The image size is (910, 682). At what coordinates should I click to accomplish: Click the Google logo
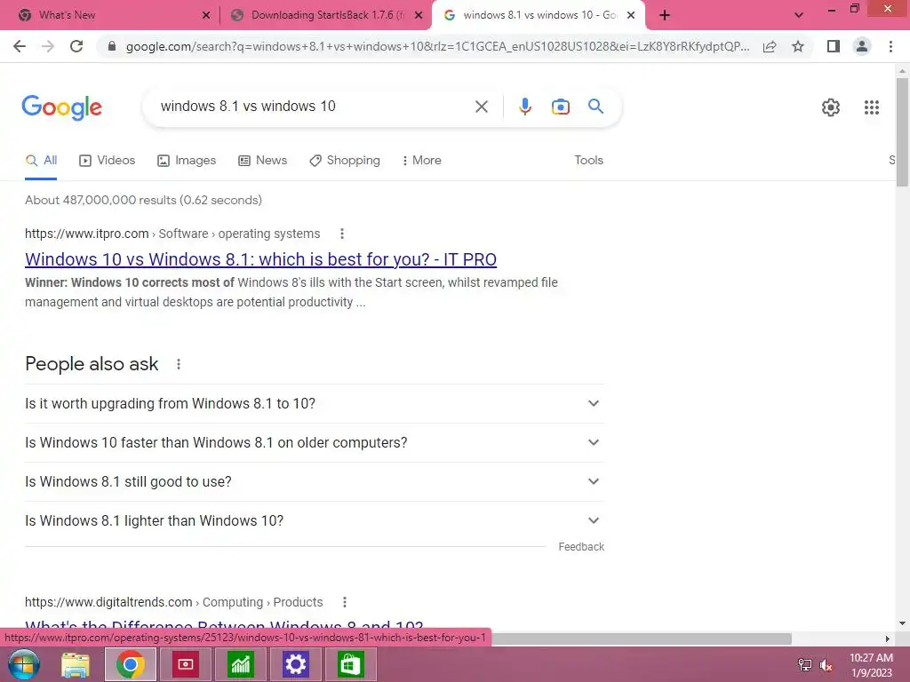[x=61, y=107]
